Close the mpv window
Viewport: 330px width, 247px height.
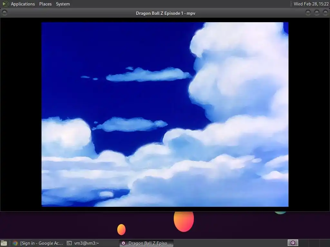[325, 13]
